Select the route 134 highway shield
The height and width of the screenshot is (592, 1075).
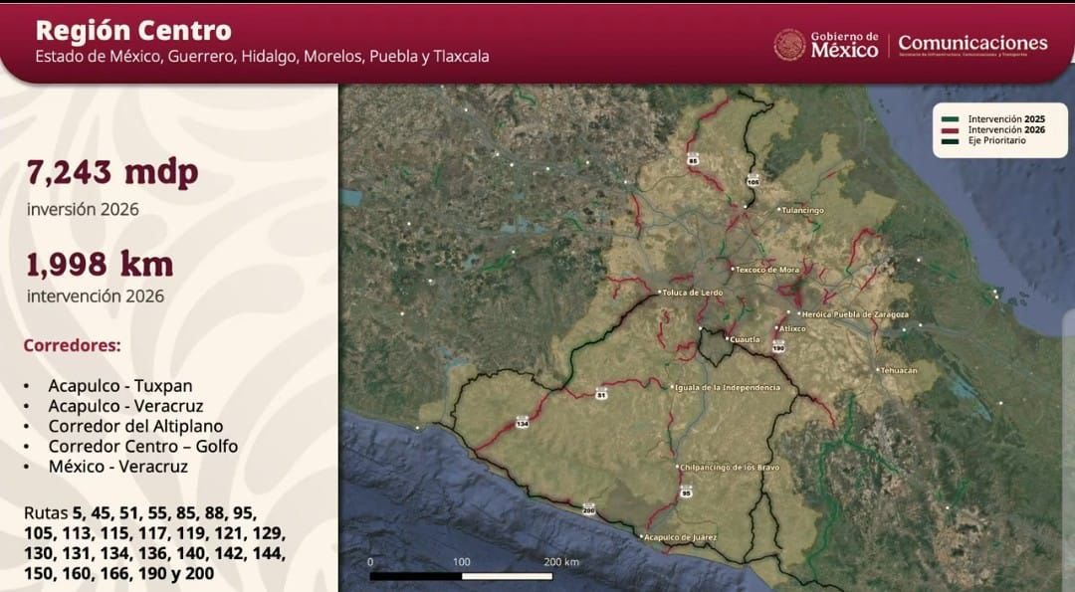pyautogui.click(x=522, y=424)
